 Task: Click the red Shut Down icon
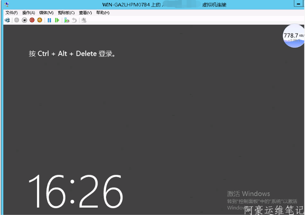32,20
